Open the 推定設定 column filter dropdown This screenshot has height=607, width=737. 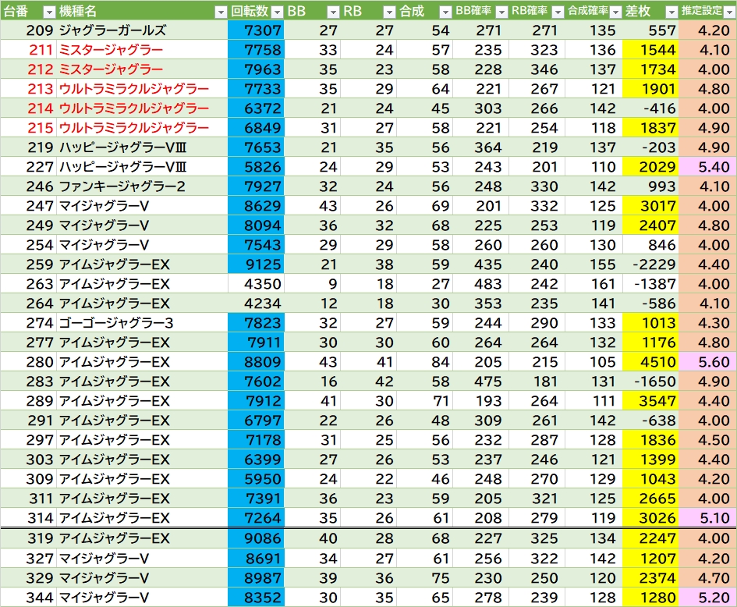(x=729, y=12)
